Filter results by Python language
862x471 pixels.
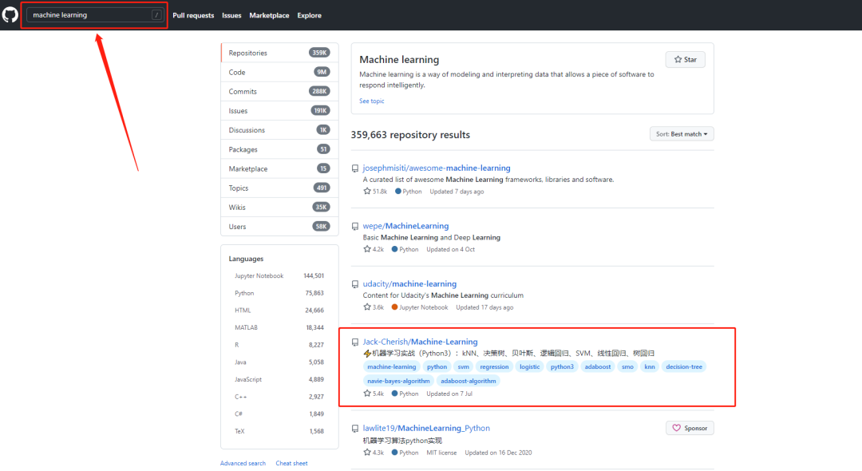click(279, 294)
